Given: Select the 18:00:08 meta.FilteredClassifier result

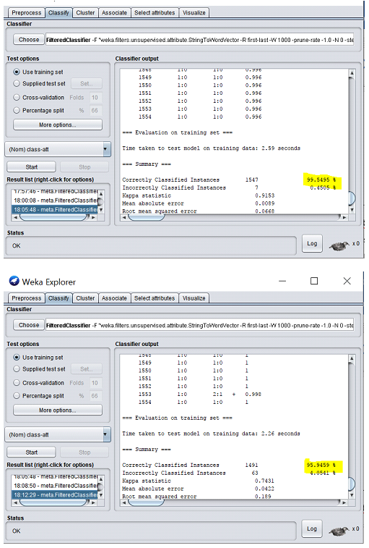Looking at the screenshot, I should pos(56,201).
